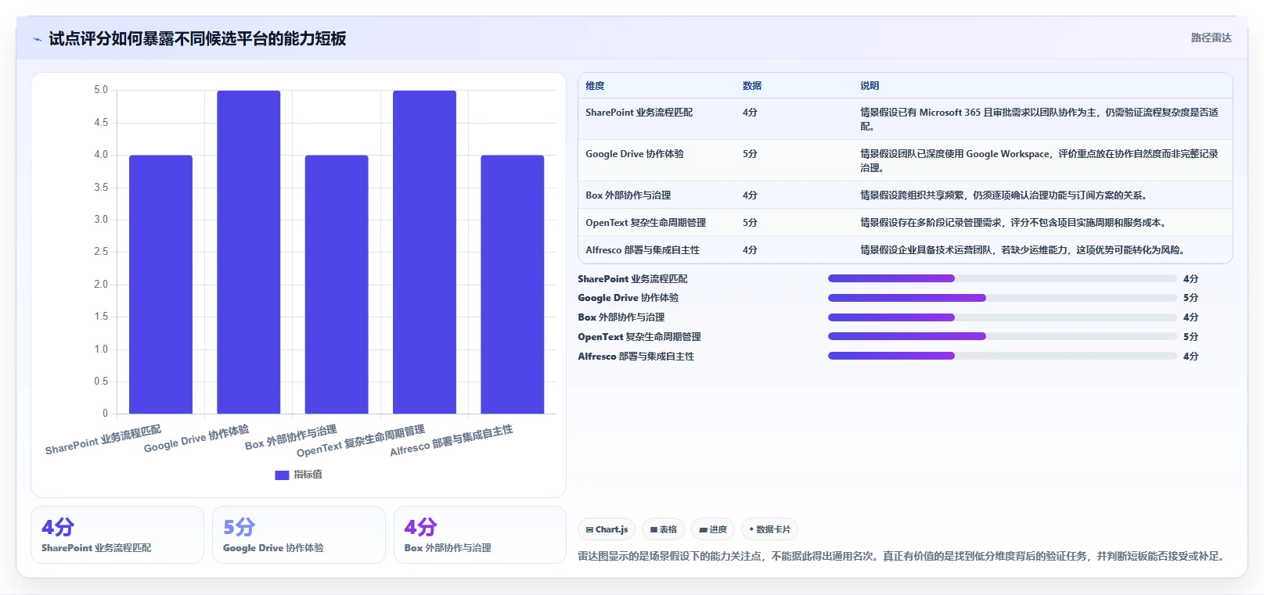Click the Alfresco progress bar

[1002, 356]
